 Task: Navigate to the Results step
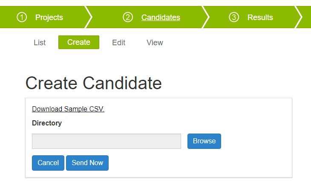point(260,17)
